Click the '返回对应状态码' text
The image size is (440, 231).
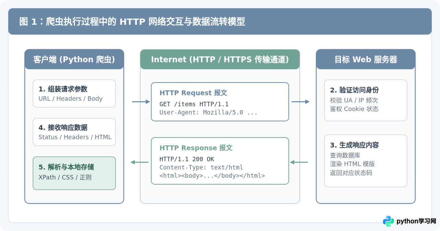click(351, 173)
